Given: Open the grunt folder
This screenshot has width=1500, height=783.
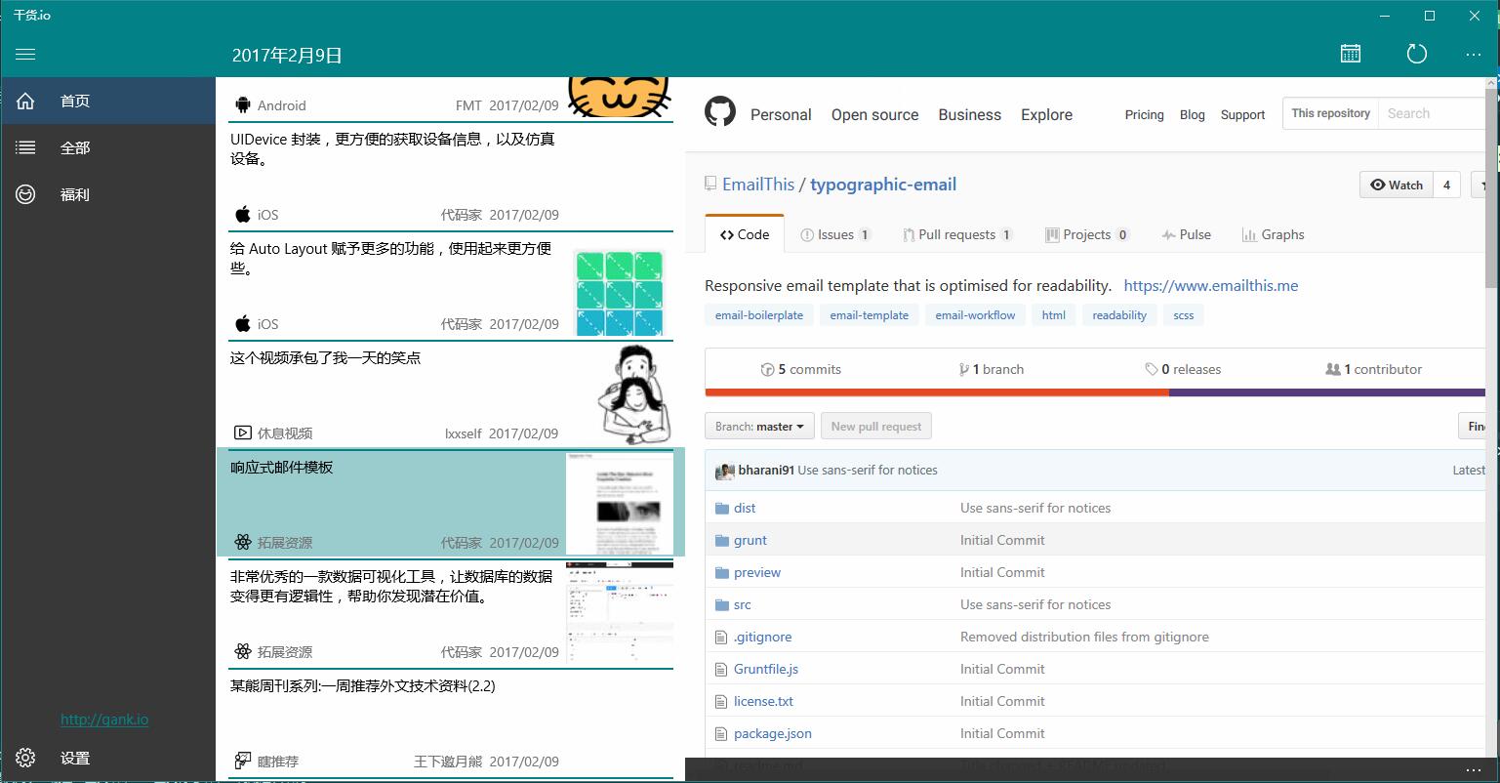Looking at the screenshot, I should [750, 540].
